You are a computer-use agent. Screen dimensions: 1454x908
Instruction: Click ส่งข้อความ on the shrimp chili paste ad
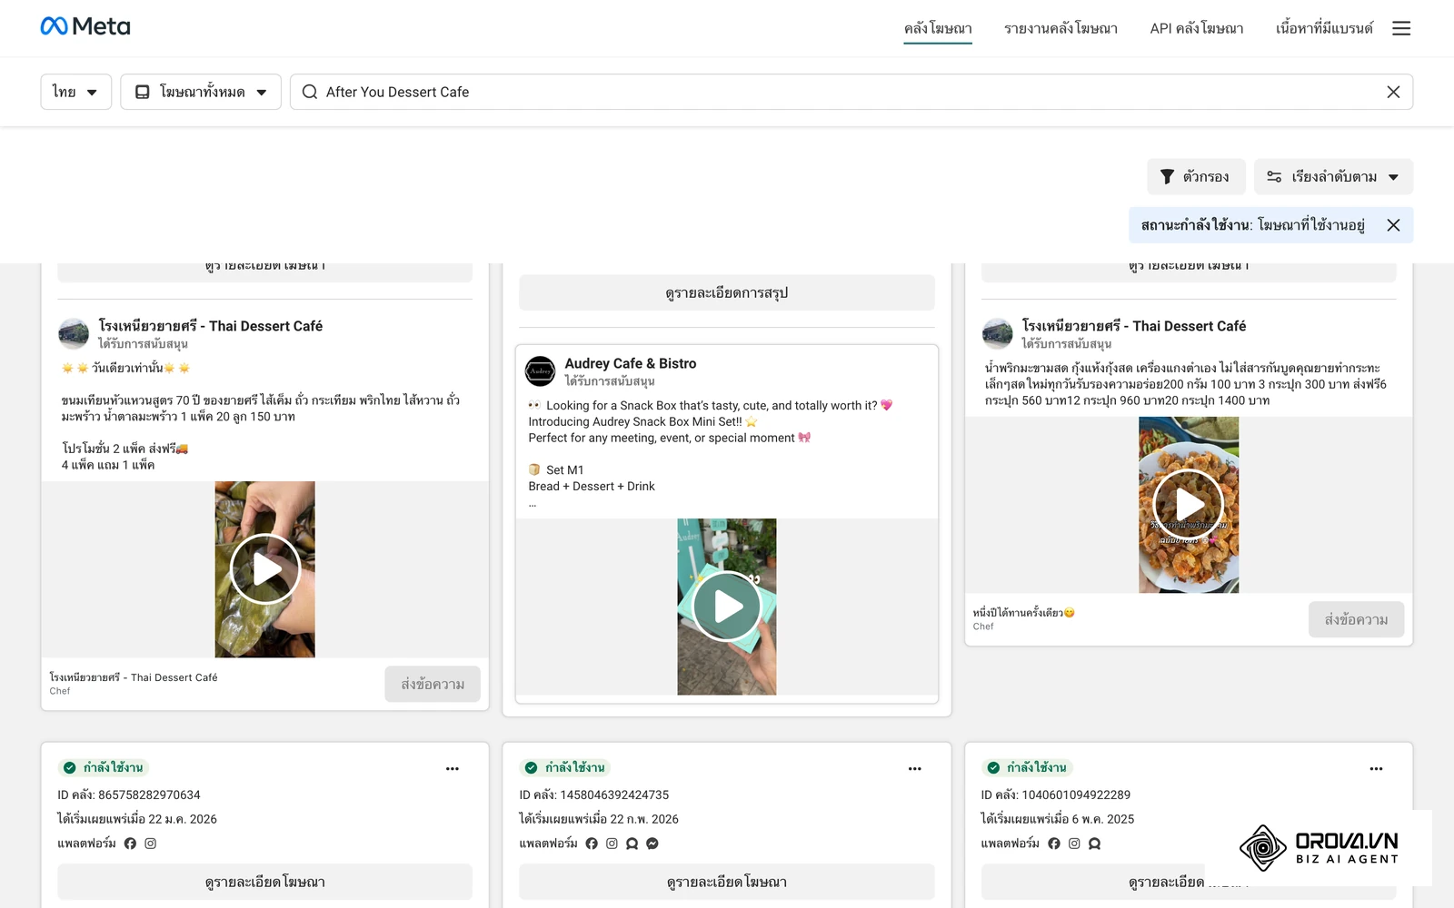coord(1356,619)
